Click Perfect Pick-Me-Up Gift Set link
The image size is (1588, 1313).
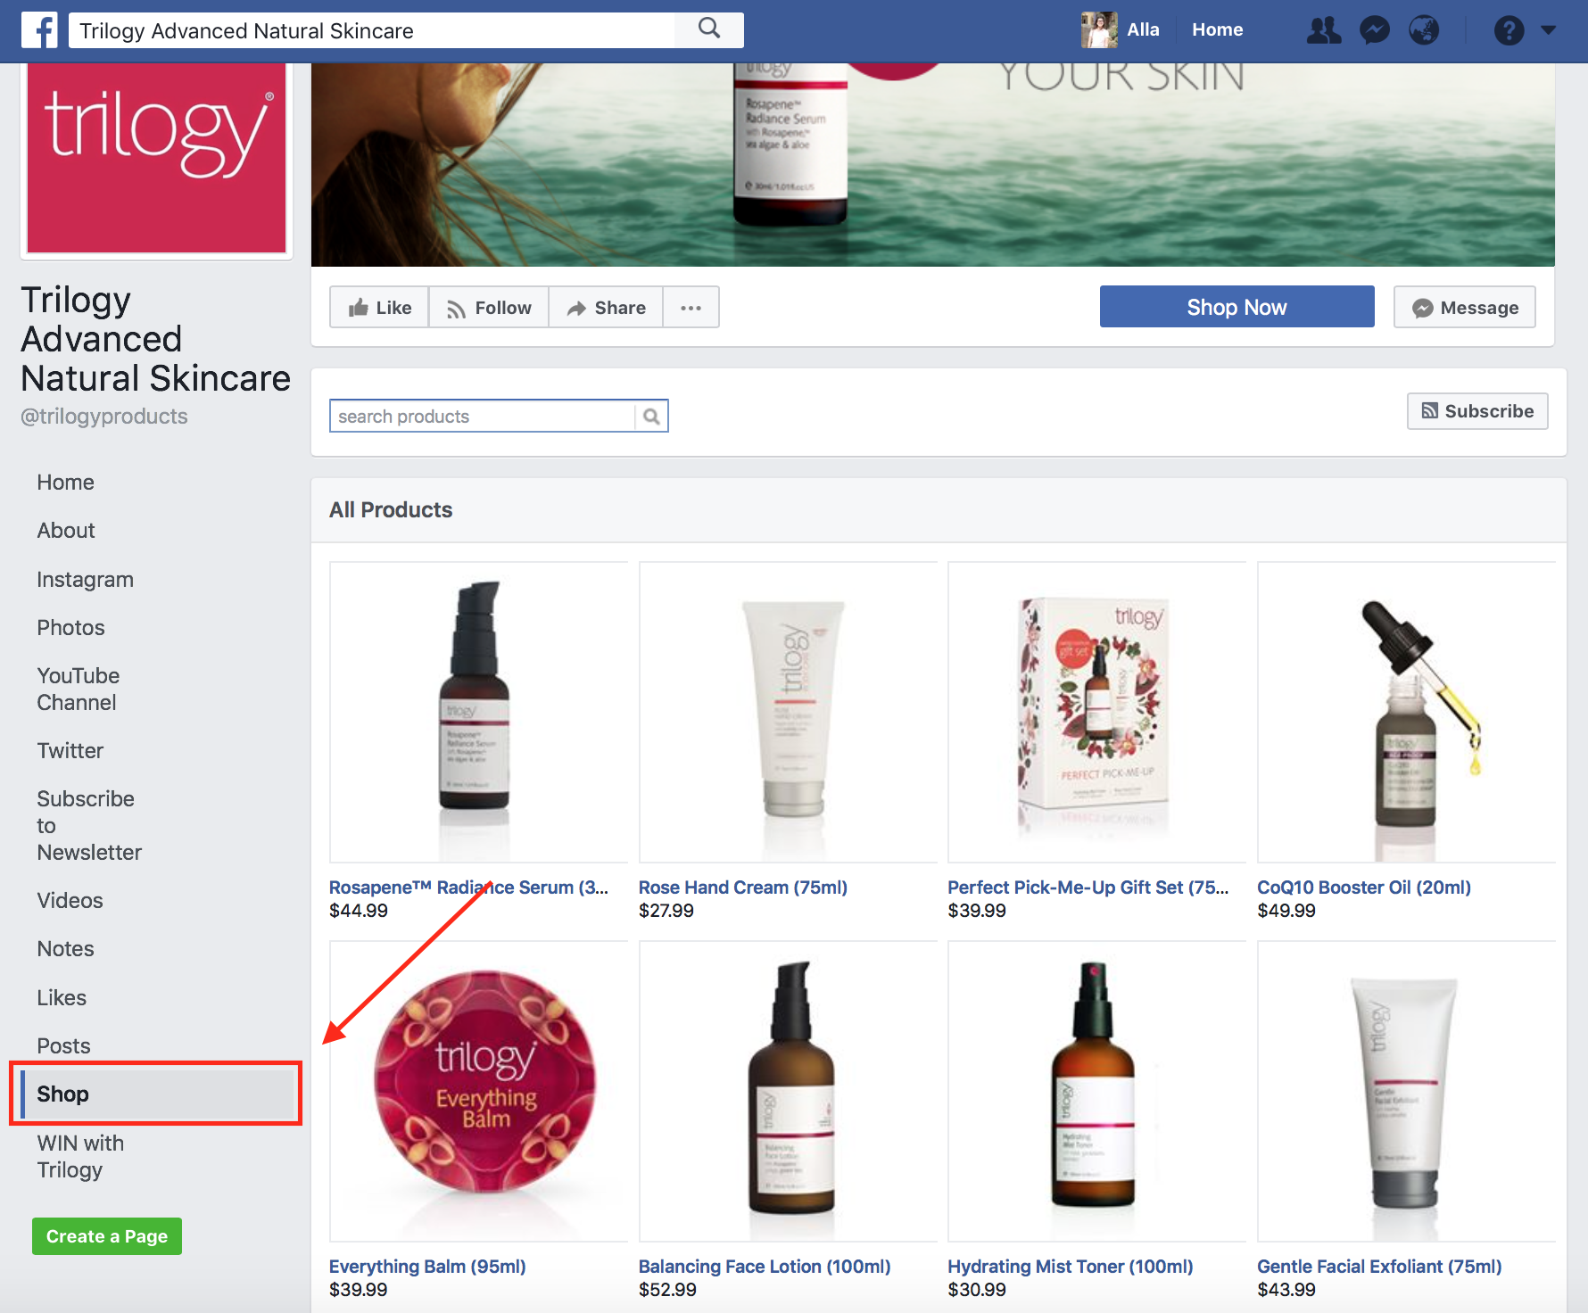[1088, 888]
